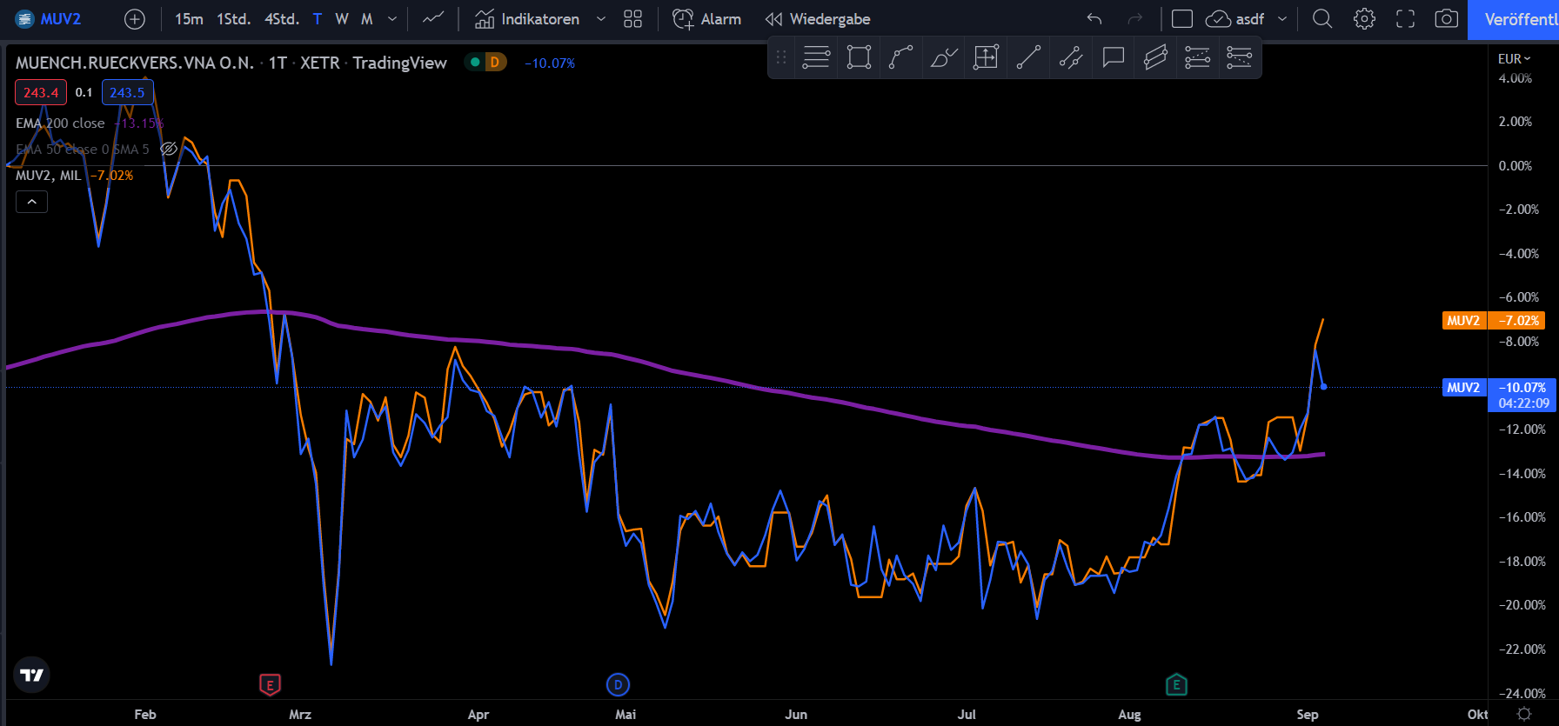Collapse the indicator legend
Image resolution: width=1559 pixels, height=726 pixels.
[32, 202]
